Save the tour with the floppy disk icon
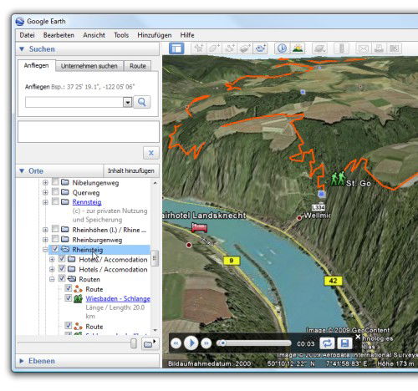The height and width of the screenshot is (391, 418). (344, 343)
